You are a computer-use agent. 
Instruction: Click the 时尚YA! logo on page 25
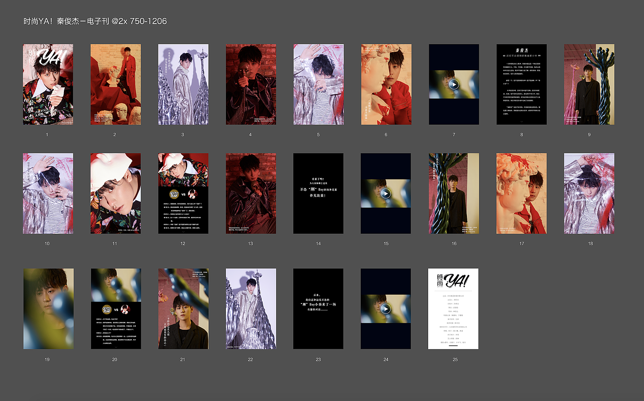453,280
